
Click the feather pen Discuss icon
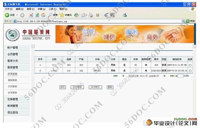pyautogui.click(x=106, y=15)
